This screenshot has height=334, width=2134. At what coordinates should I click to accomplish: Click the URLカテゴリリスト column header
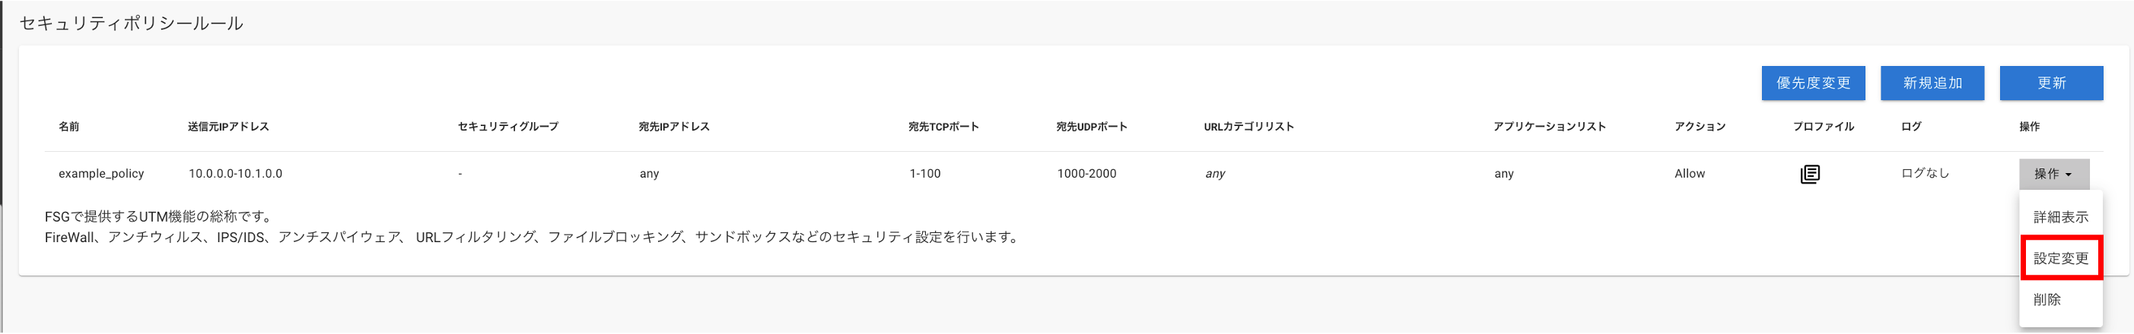click(1248, 127)
